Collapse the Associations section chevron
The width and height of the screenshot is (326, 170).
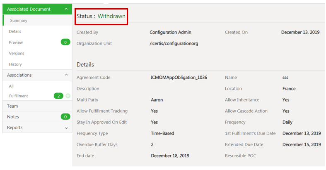point(66,75)
